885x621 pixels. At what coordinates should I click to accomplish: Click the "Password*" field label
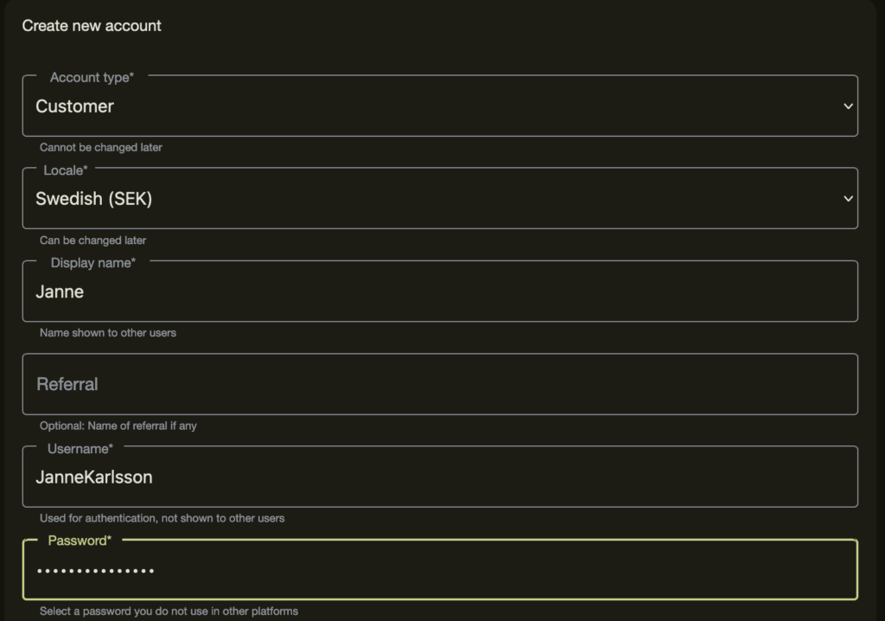point(80,541)
